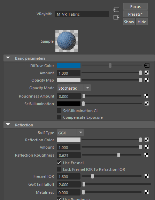Open the Opacity Mode Stochastic dropdown
The width and height of the screenshot is (155, 200).
point(74,88)
